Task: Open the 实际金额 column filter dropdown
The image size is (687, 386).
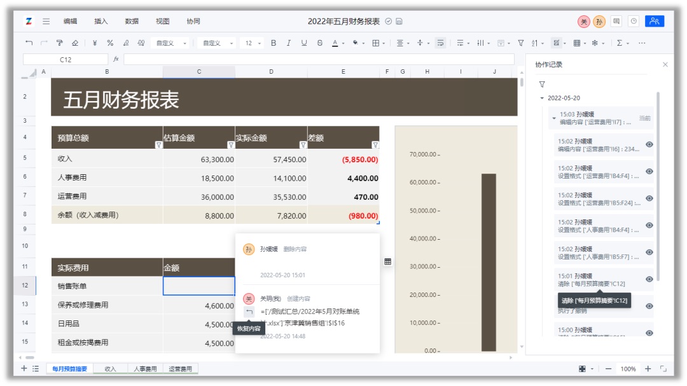Action: tap(303, 144)
